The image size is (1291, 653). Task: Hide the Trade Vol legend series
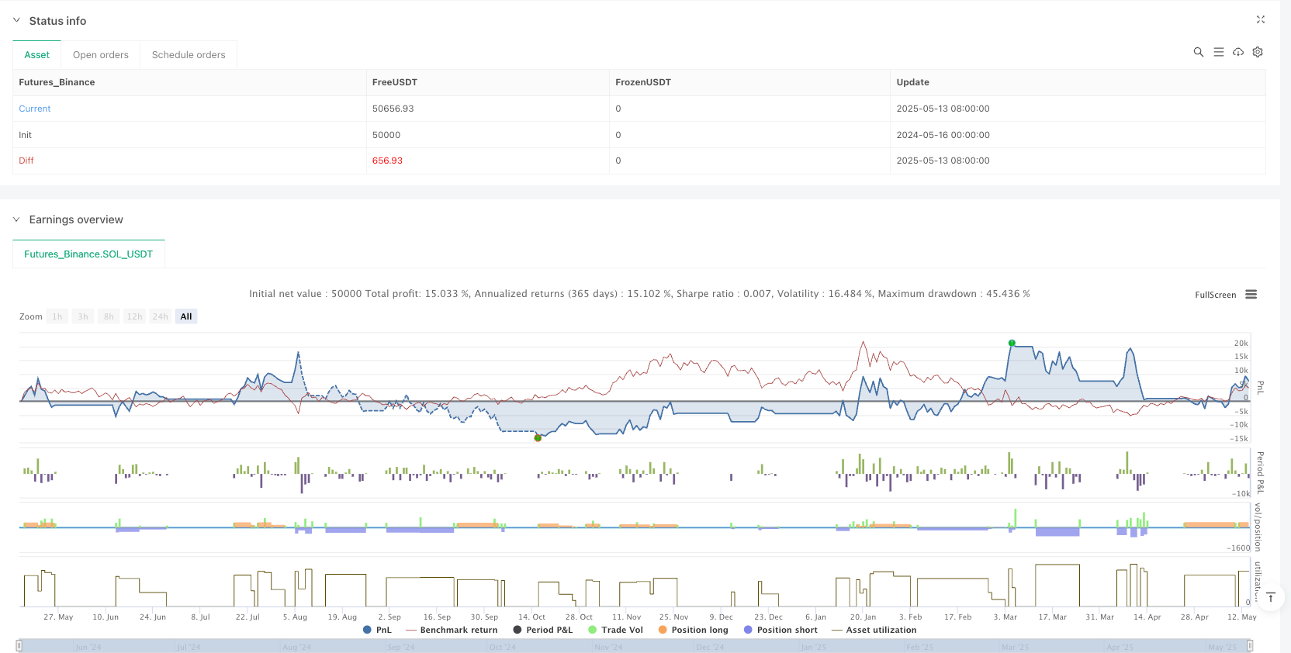coord(615,630)
